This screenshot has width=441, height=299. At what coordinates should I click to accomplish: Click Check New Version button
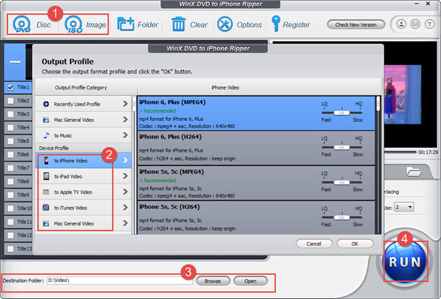[356, 25]
